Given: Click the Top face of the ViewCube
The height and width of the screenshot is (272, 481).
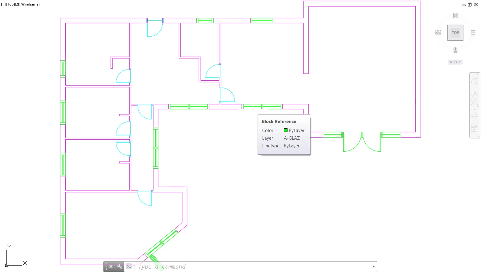Looking at the screenshot, I should 455,32.
